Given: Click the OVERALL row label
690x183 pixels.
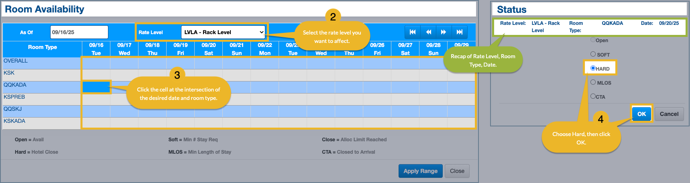Looking at the screenshot, I should pyautogui.click(x=16, y=61).
